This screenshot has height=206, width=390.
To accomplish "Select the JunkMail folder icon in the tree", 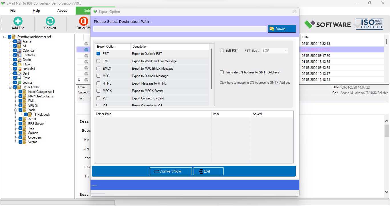I will pyautogui.click(x=19, y=69).
